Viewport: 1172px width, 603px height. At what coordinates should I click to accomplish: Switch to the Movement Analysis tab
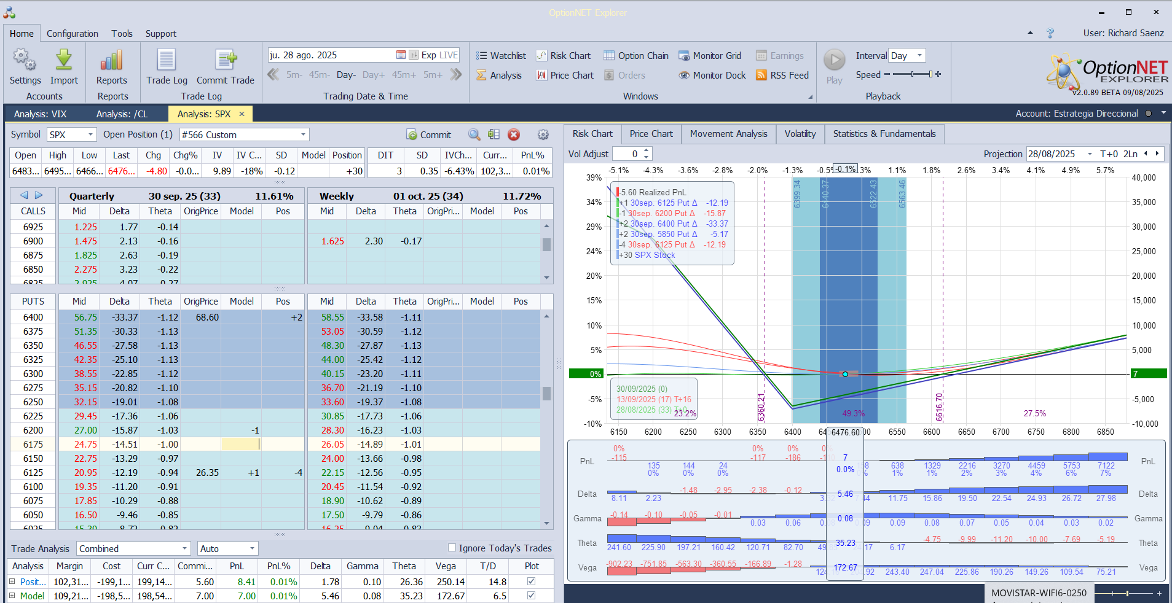pos(728,134)
